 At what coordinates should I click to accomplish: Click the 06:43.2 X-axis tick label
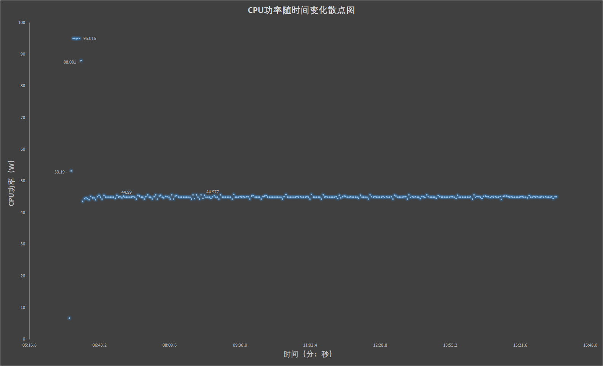tap(99, 345)
